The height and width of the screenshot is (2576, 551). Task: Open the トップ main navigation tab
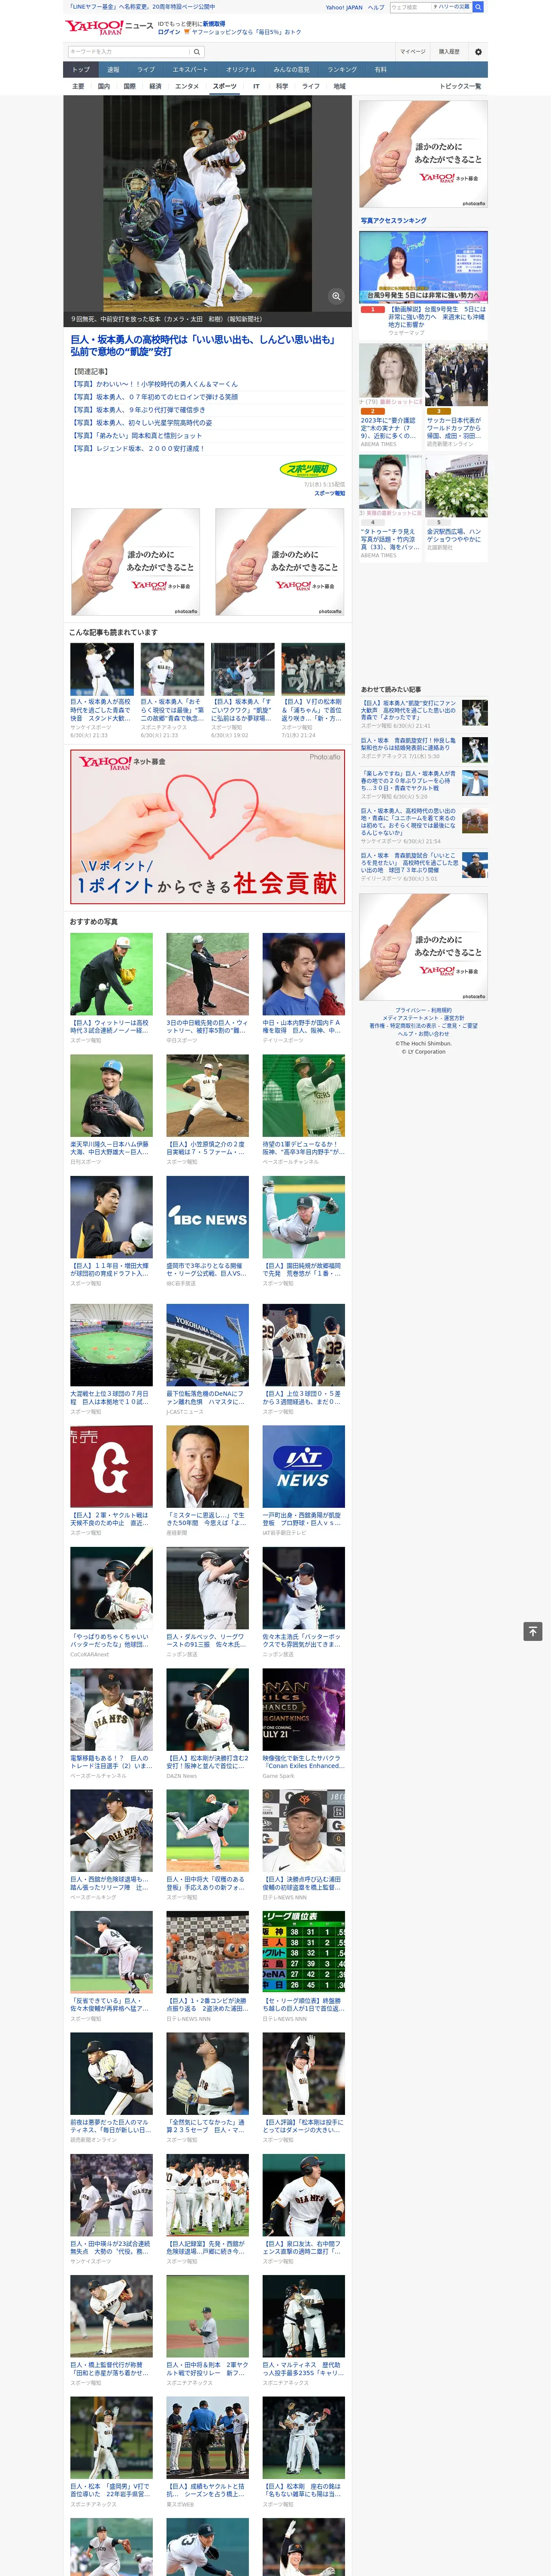[81, 70]
